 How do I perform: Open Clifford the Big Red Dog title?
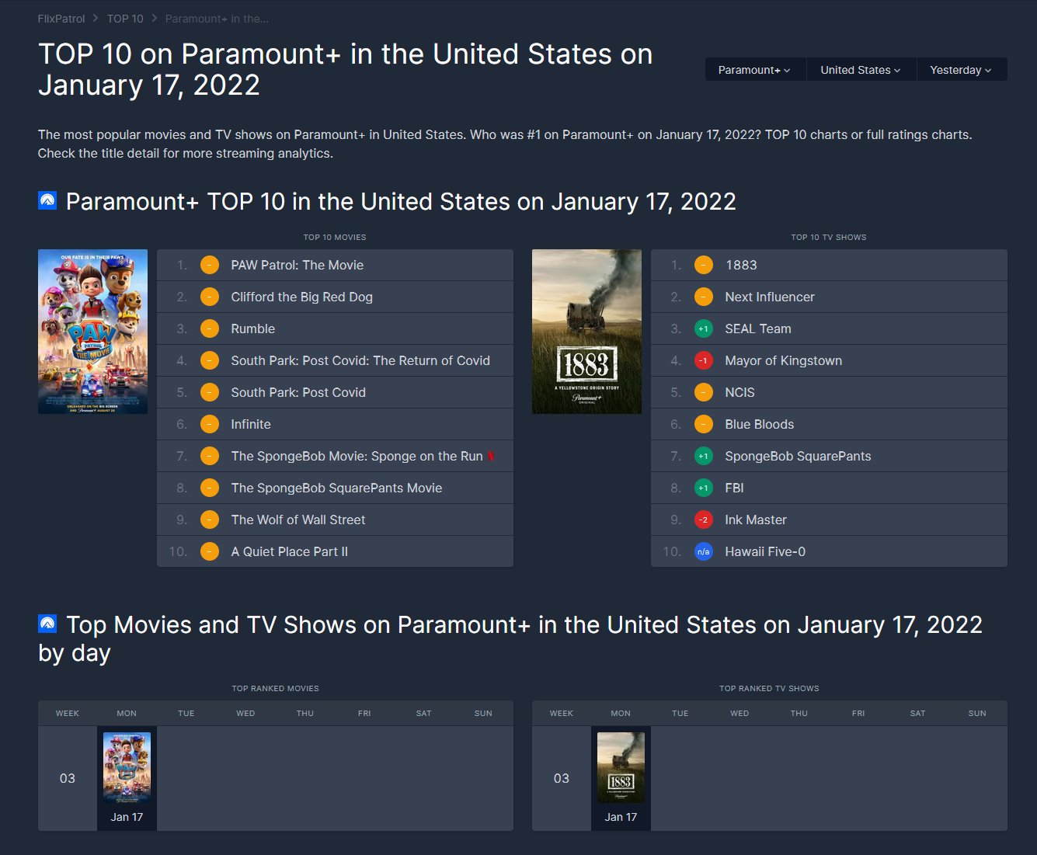pyautogui.click(x=301, y=297)
